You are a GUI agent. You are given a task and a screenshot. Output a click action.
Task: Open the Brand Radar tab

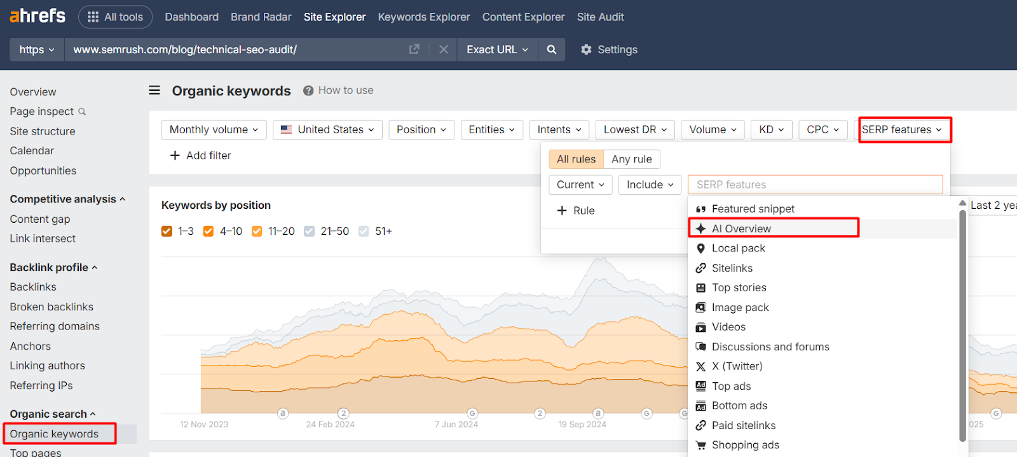pos(261,17)
